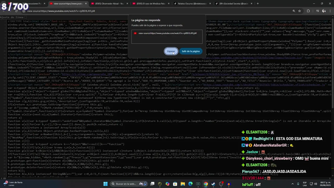Close the Relatos Oscuros tab
Screen dimensions: 334x188
pyautogui.click(x=210, y=4)
